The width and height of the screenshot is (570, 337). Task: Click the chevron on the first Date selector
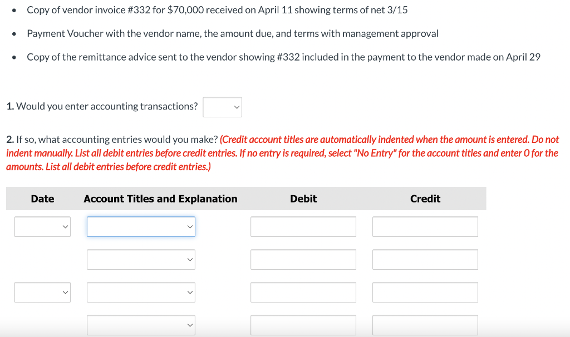65,226
